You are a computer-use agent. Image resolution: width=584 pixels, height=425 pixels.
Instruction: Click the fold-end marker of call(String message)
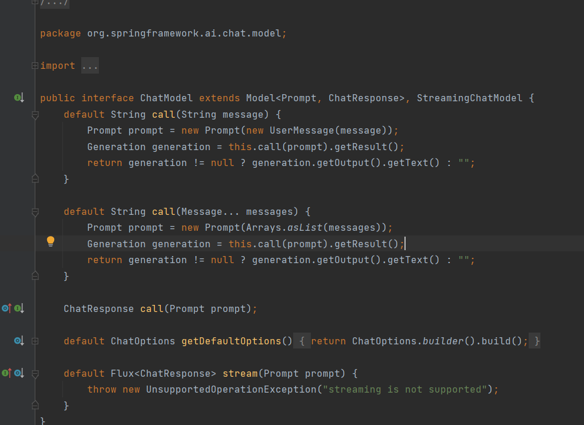(35, 179)
